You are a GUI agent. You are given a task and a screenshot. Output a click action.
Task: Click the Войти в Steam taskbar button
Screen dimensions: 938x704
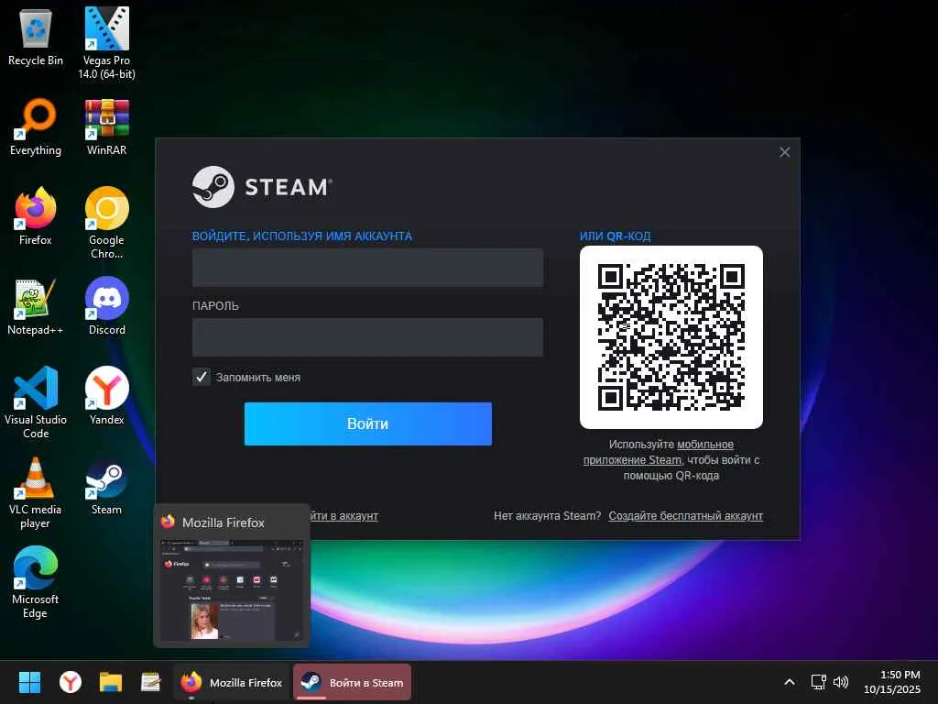[x=352, y=682]
